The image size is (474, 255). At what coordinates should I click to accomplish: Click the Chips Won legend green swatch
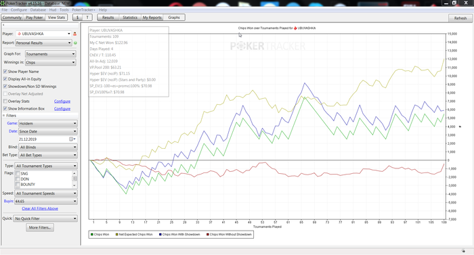click(92, 235)
